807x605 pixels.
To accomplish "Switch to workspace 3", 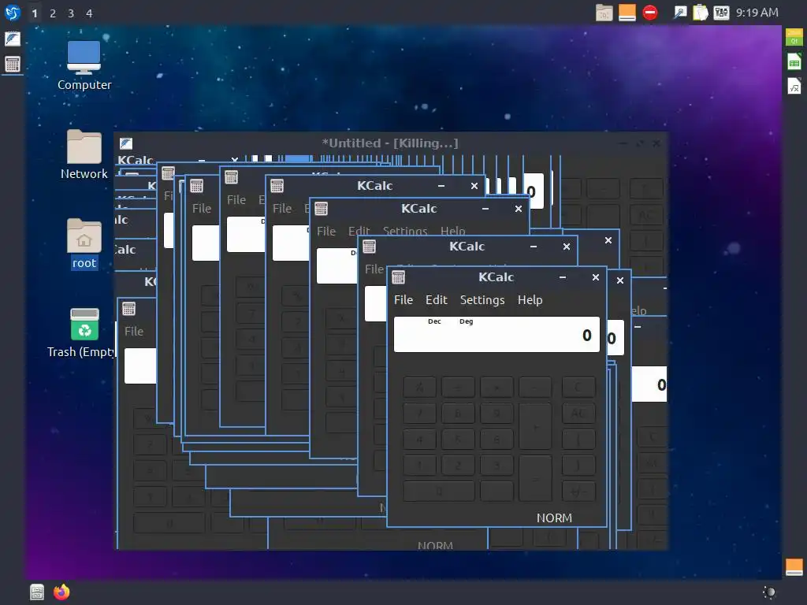I will [71, 13].
